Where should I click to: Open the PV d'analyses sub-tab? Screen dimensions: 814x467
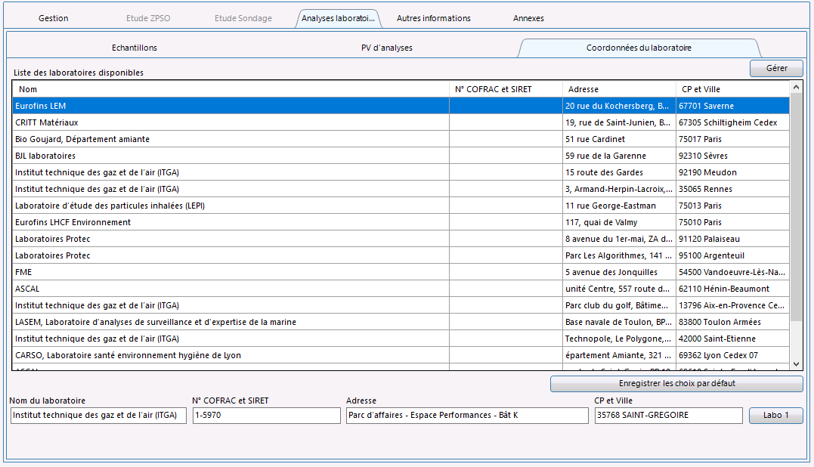coord(387,48)
